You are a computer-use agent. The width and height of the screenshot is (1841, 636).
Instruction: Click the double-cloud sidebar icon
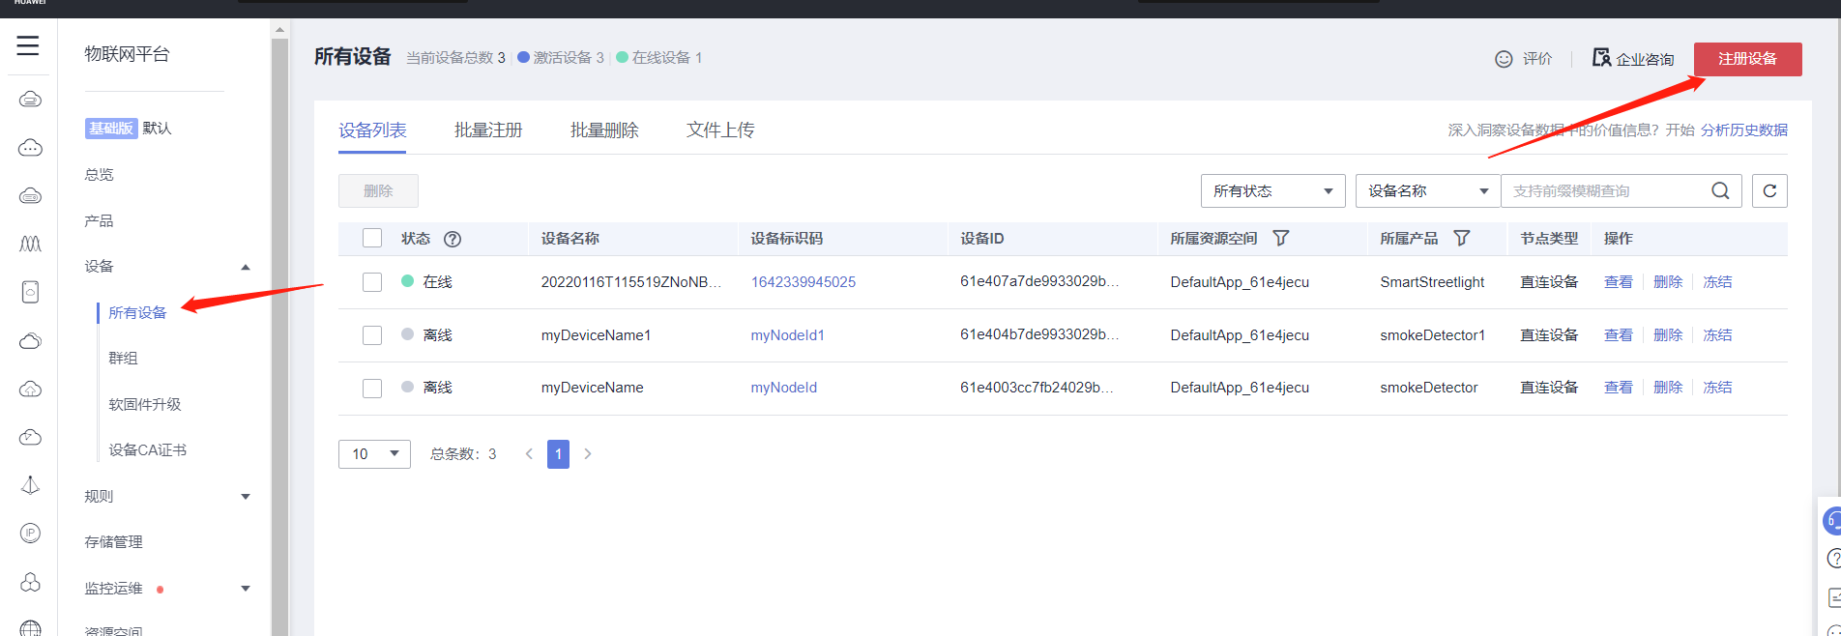tap(30, 341)
